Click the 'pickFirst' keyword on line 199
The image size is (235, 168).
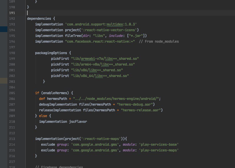60,59
